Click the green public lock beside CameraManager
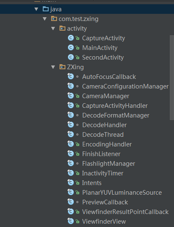Screen dimensions: 174x227 (78, 96)
